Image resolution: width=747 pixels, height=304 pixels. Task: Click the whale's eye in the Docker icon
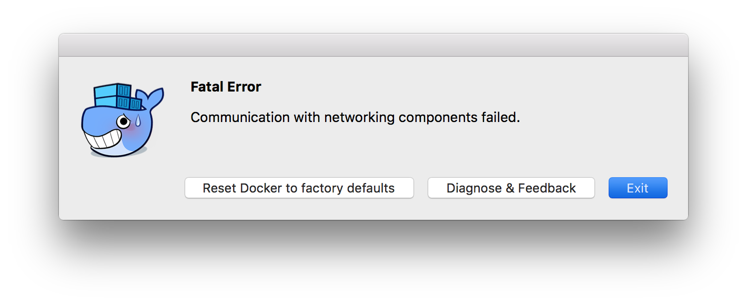[x=123, y=121]
